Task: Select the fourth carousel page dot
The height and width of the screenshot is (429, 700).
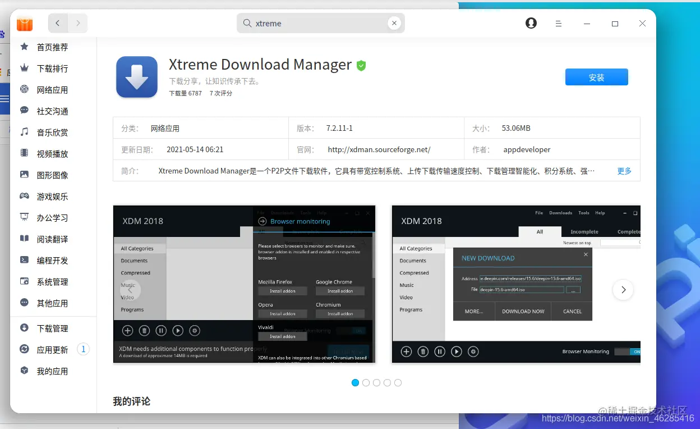Action: [x=387, y=382]
